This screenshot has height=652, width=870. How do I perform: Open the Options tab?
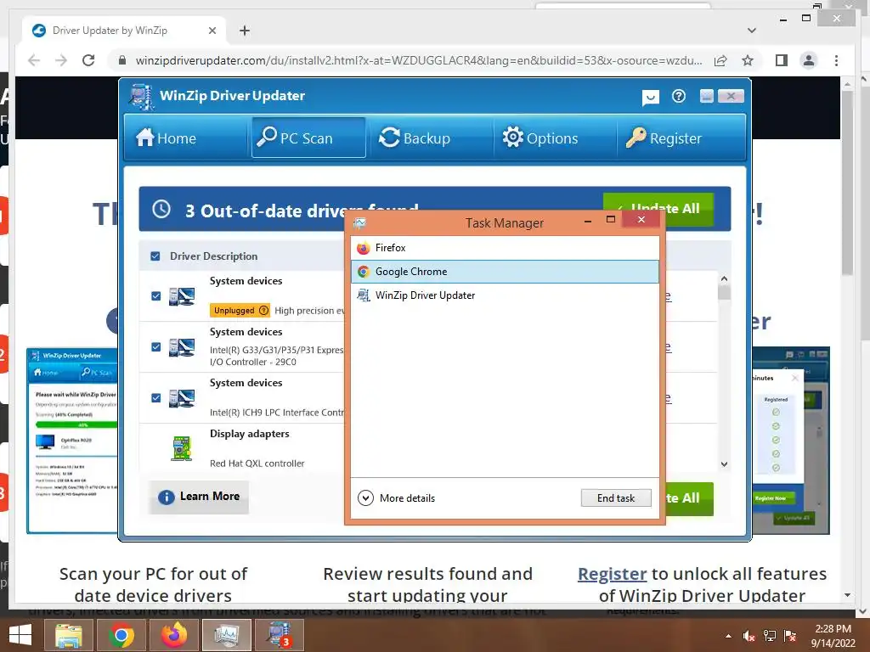(x=540, y=138)
